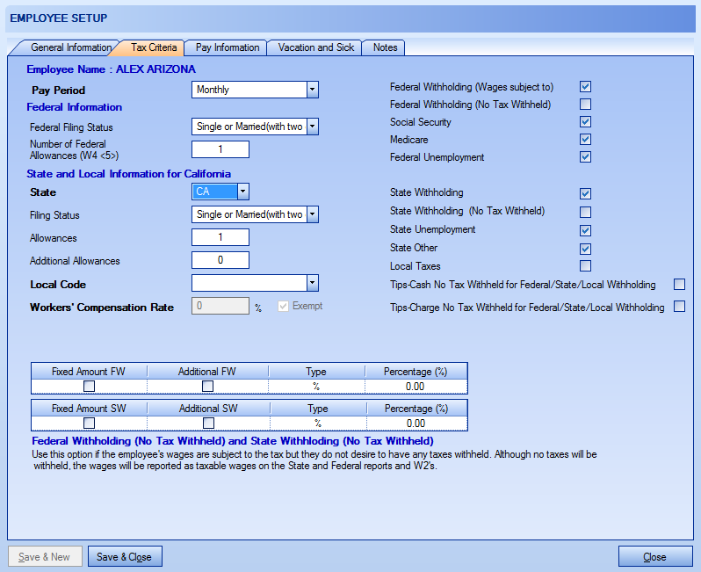Viewport: 701px width, 572px height.
Task: Open the Pay Information tab
Action: tap(228, 47)
